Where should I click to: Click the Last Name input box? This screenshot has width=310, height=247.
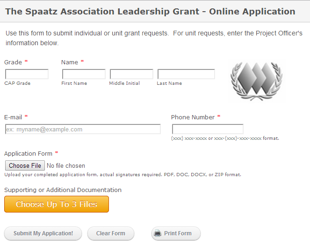pyautogui.click(x=186, y=74)
